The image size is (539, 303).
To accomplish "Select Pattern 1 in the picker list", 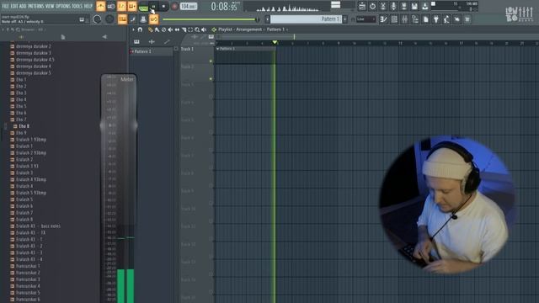I will (152, 51).
